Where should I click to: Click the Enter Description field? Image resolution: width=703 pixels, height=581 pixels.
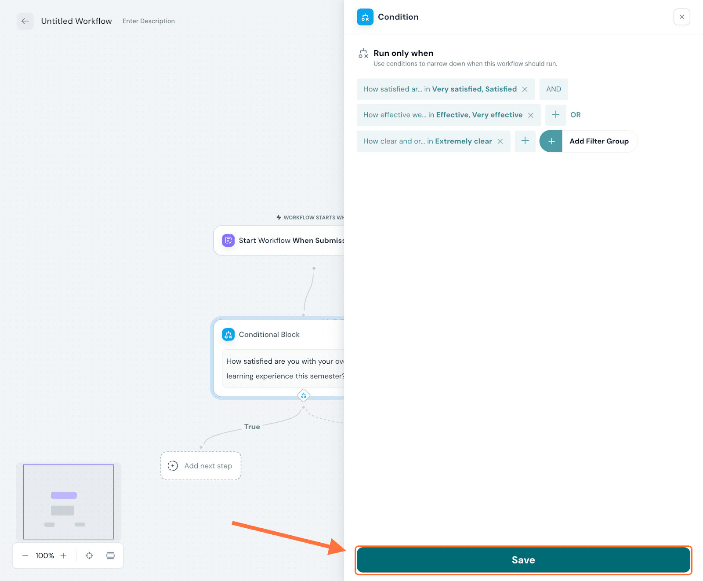point(149,21)
